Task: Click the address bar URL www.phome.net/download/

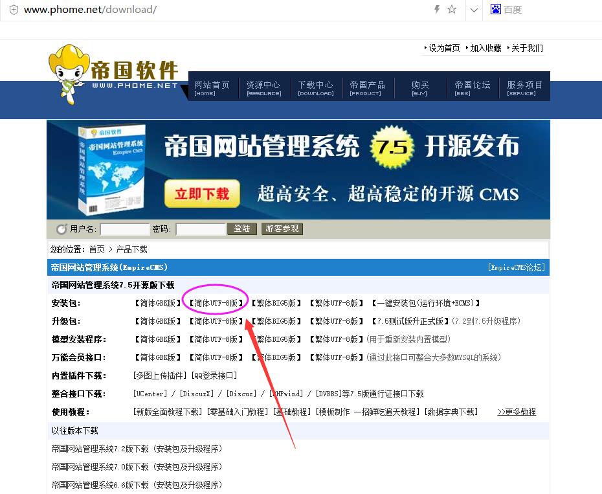Action: [x=90, y=10]
